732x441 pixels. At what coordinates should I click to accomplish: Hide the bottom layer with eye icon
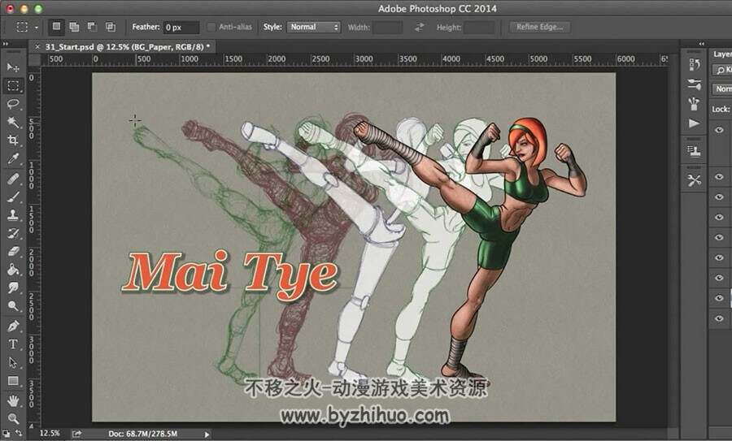coord(719,318)
